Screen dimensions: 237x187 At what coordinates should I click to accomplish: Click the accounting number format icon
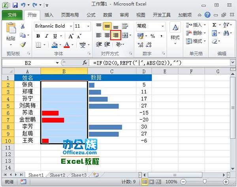[x=140, y=36]
